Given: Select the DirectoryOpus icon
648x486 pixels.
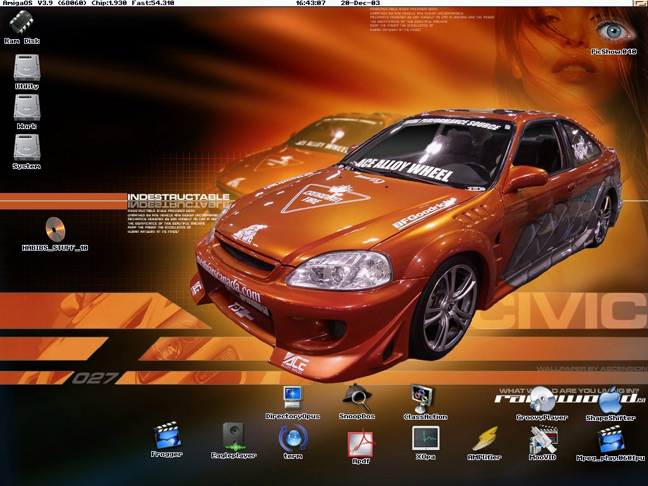Looking at the screenshot, I should tap(292, 397).
